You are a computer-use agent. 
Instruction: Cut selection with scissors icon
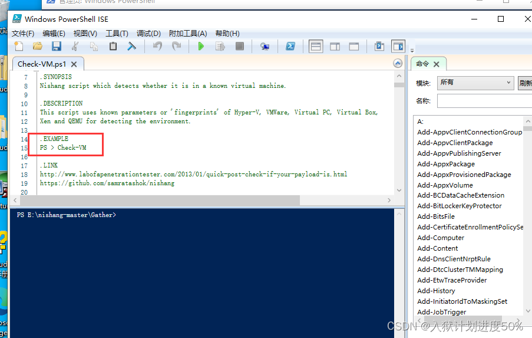pyautogui.click(x=75, y=46)
